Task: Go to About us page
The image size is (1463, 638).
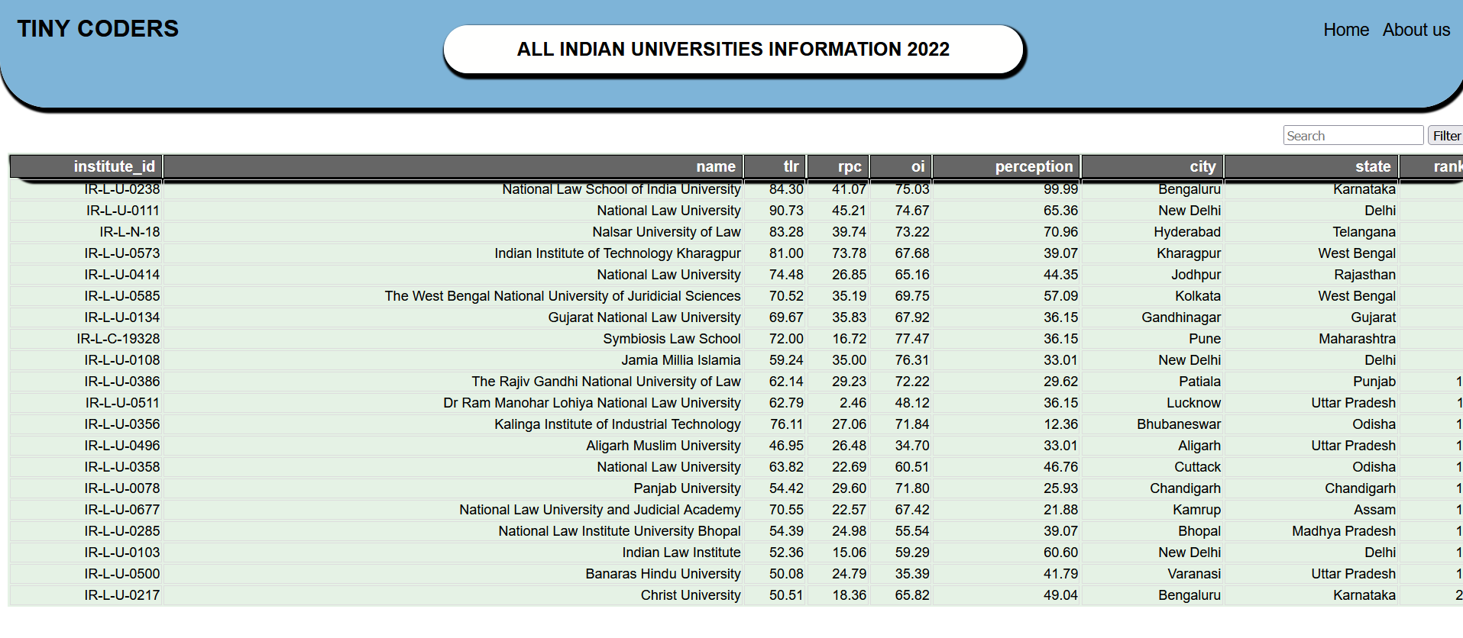Action: (x=1416, y=30)
